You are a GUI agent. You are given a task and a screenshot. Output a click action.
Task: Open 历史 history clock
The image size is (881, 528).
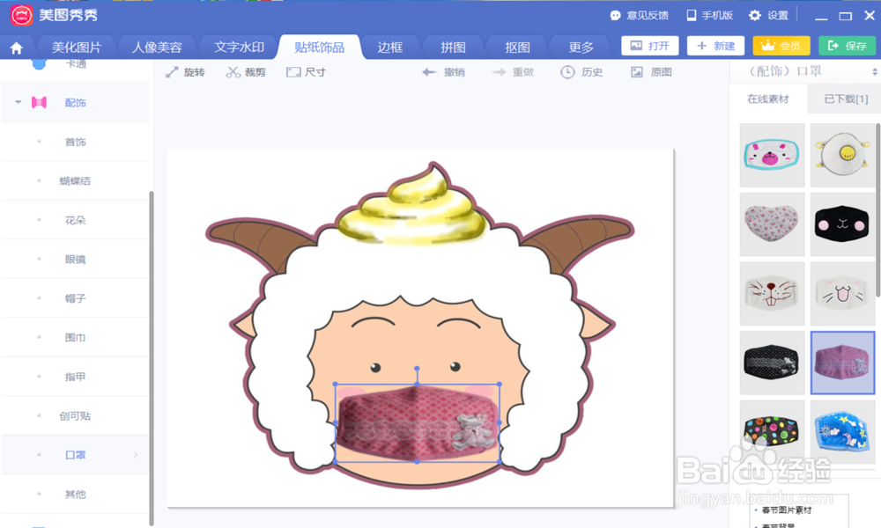click(x=581, y=72)
